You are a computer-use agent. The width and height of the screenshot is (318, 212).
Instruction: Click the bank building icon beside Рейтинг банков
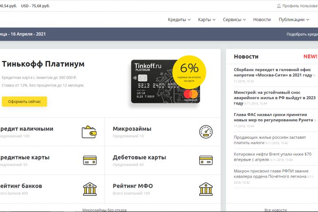tap(90, 189)
